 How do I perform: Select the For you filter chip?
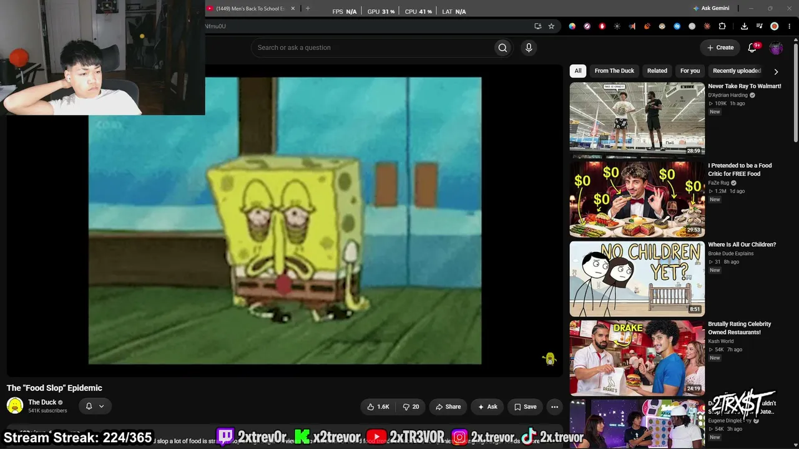pyautogui.click(x=690, y=70)
